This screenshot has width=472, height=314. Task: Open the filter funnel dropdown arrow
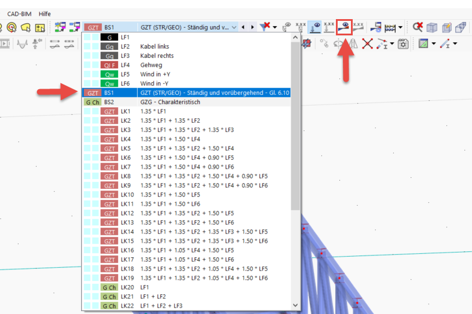click(275, 27)
